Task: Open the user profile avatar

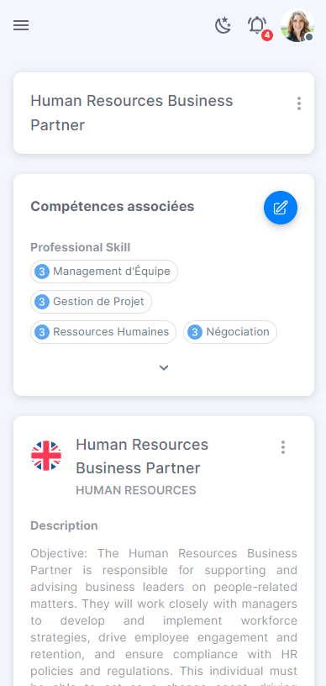Action: 297,25
